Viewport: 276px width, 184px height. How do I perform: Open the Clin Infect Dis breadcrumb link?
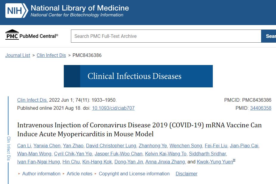point(51,55)
